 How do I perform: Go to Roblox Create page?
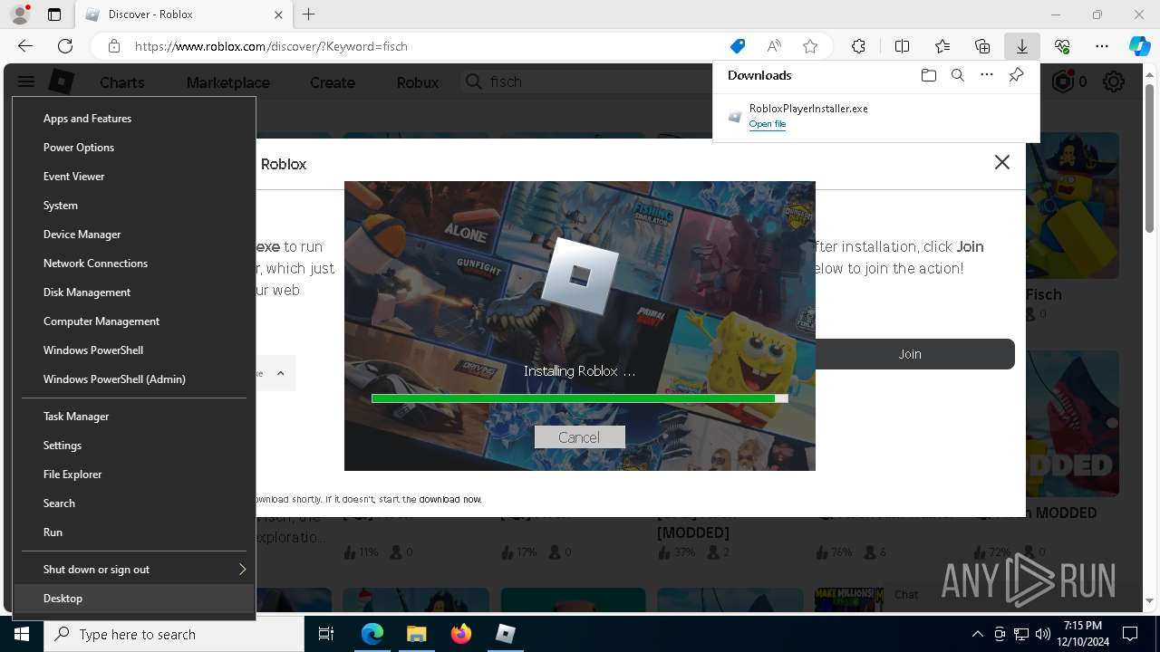point(332,82)
